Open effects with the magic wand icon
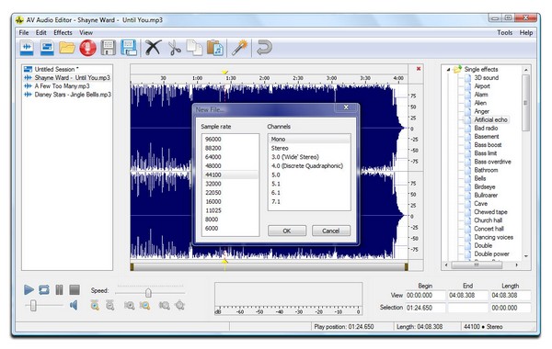This screenshot has height=349, width=552. point(239,48)
